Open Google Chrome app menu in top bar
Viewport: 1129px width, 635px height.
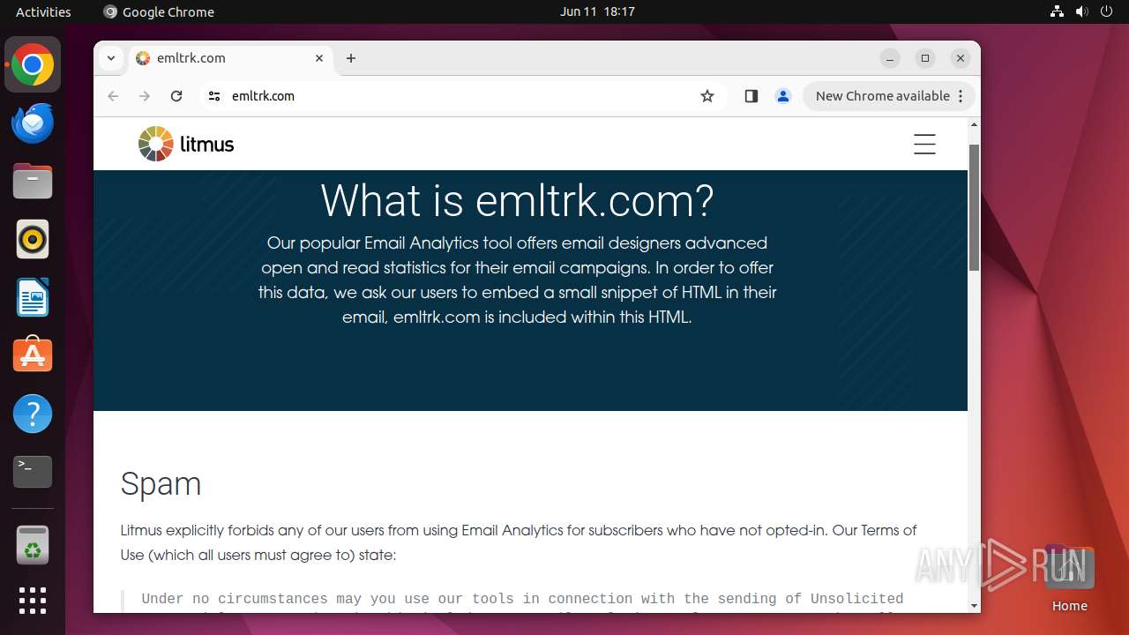tap(159, 11)
